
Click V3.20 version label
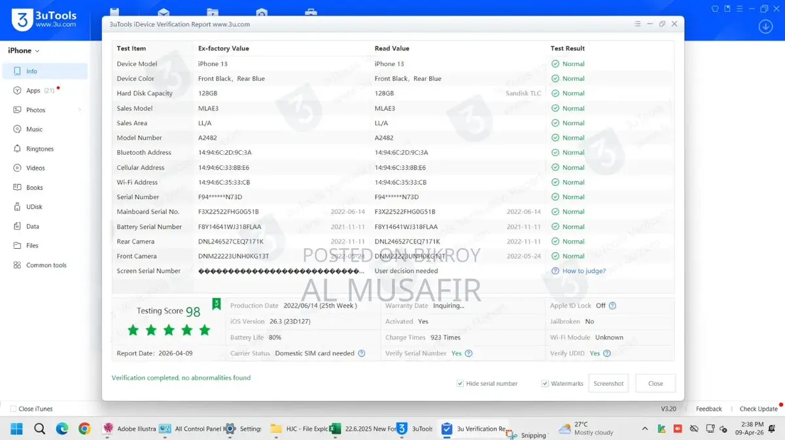coord(669,409)
